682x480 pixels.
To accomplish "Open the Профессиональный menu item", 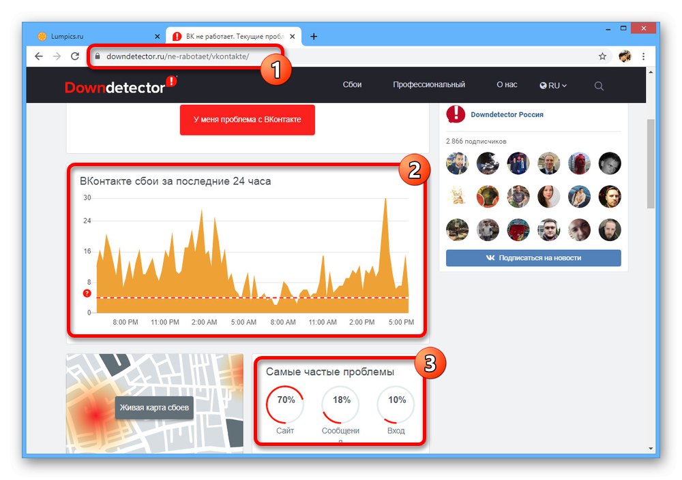I will tap(429, 84).
